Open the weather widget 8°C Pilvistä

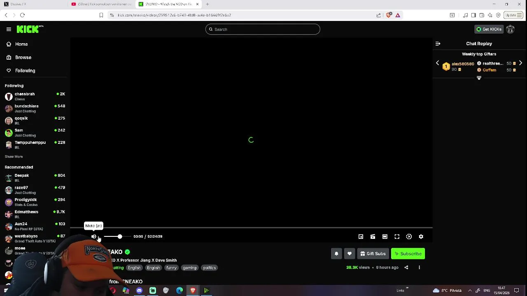(x=447, y=291)
